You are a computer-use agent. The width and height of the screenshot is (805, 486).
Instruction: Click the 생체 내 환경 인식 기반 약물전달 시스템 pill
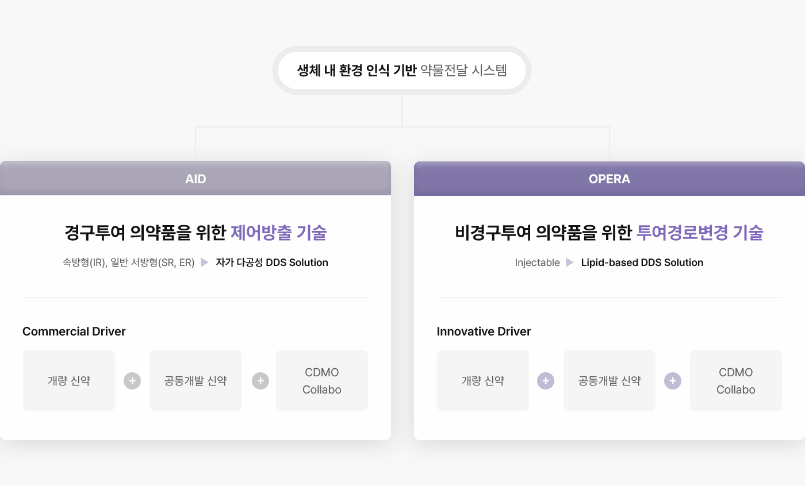(x=402, y=71)
